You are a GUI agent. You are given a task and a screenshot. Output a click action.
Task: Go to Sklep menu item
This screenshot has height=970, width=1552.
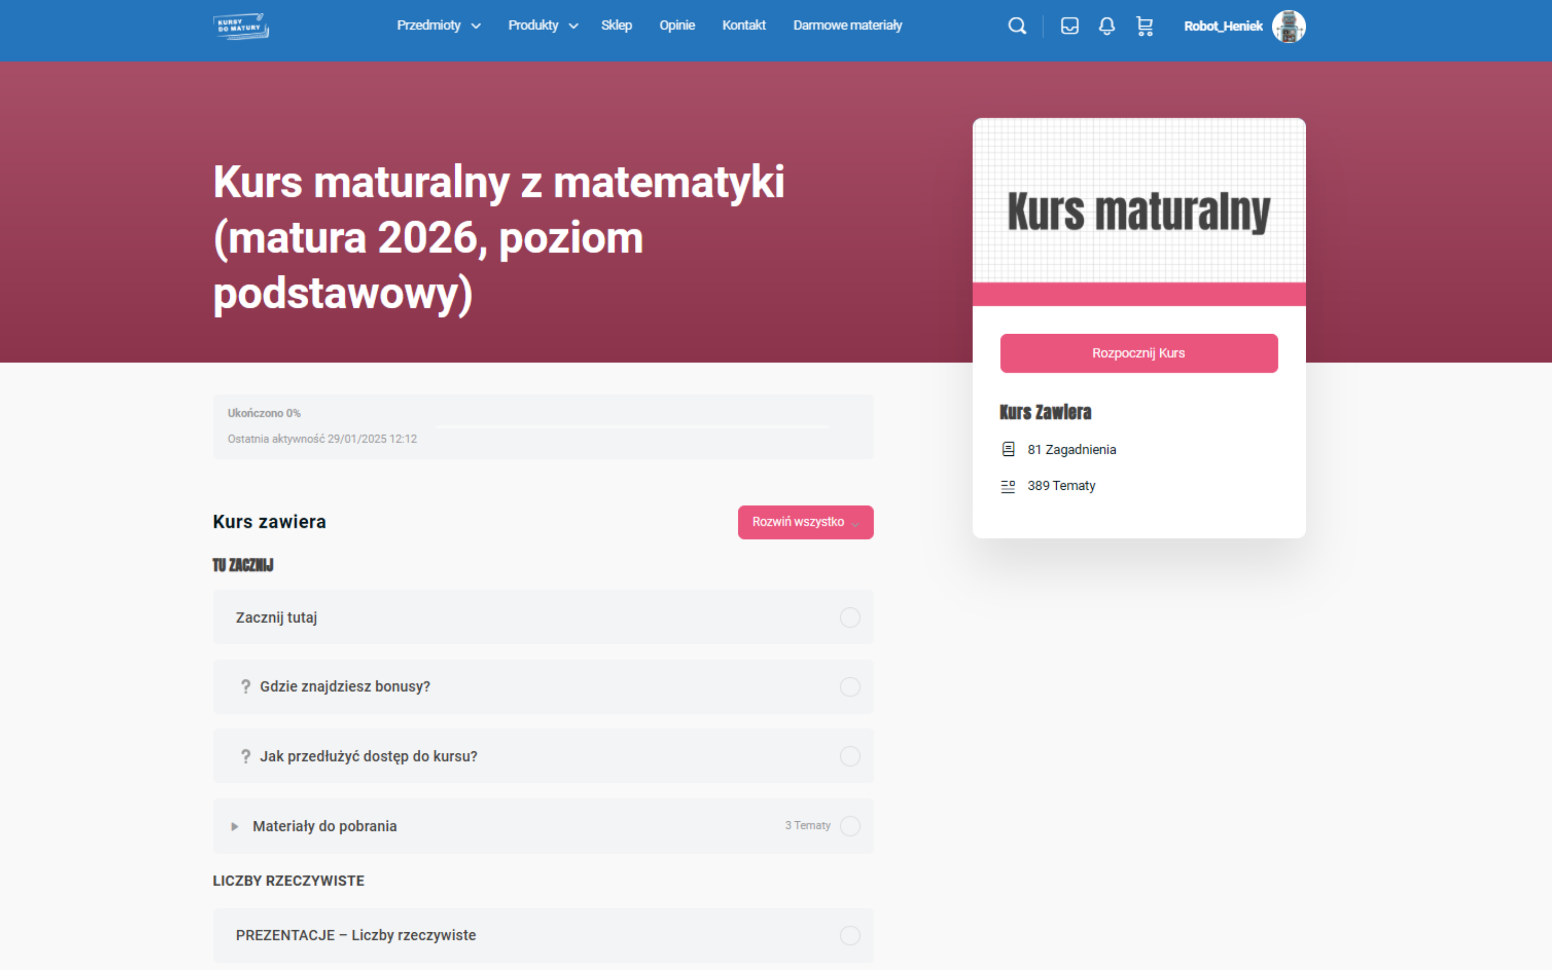(x=616, y=26)
